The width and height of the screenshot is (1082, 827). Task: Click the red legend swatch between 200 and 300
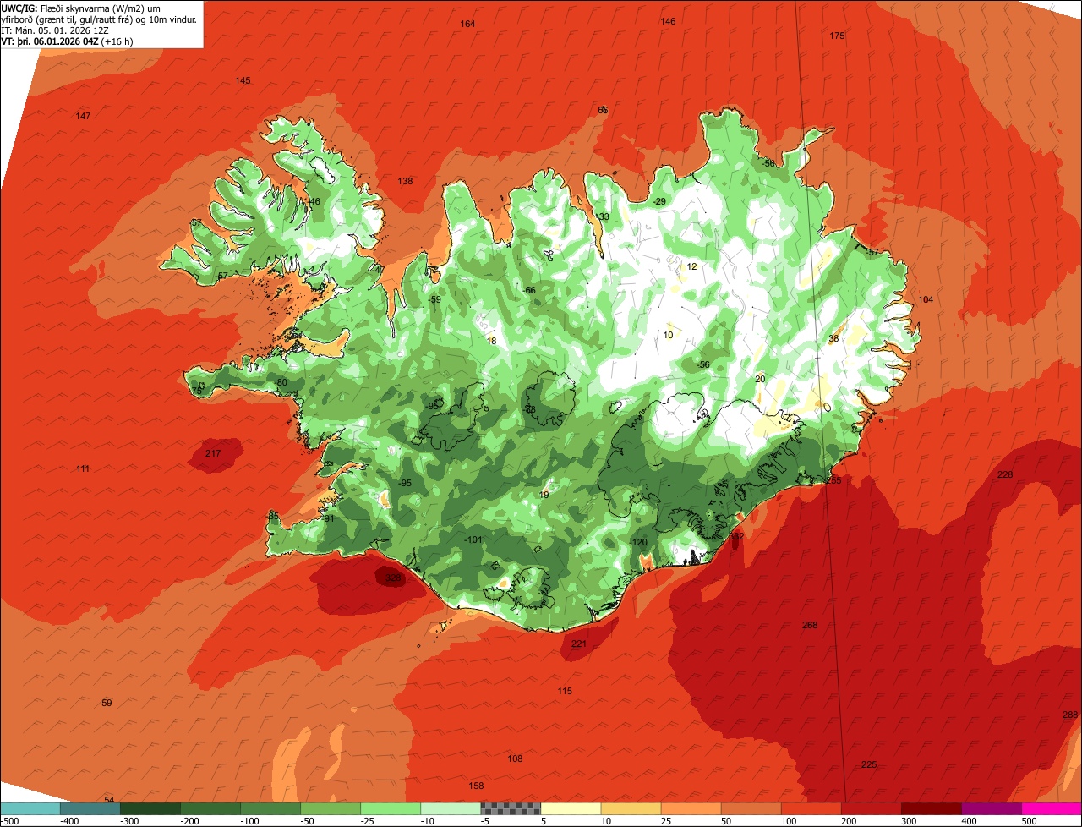871,808
